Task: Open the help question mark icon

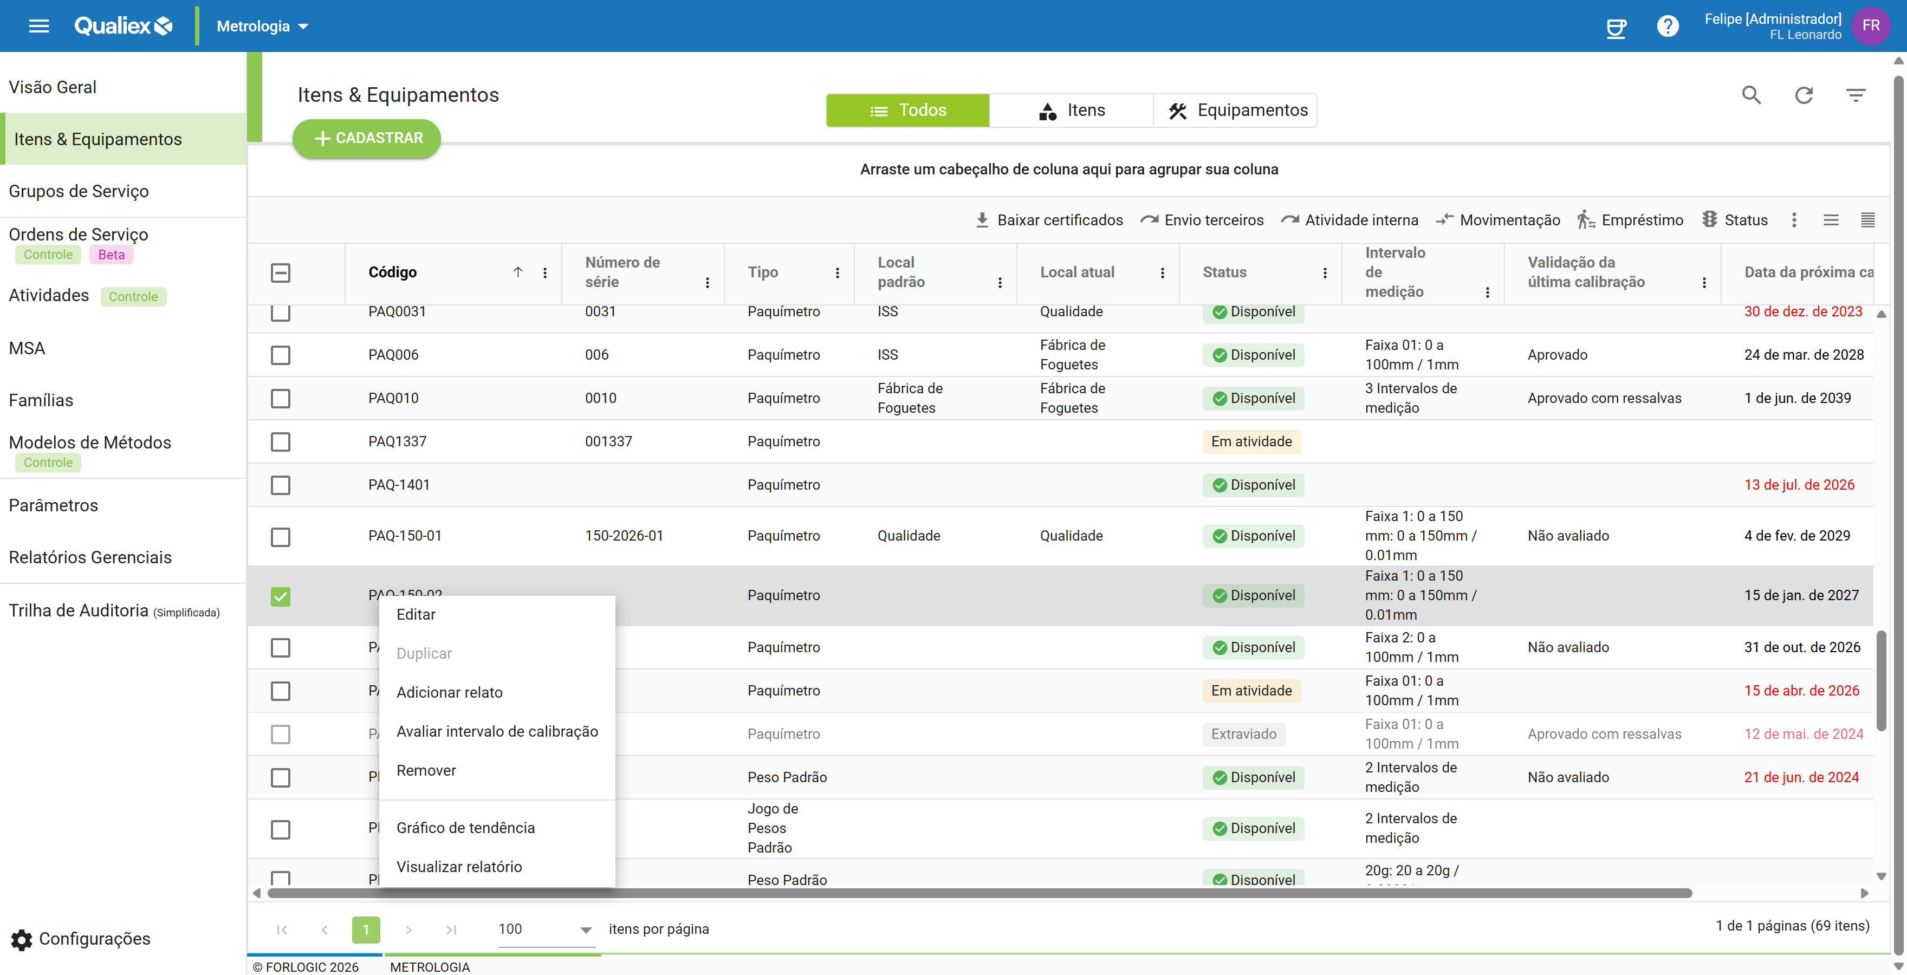Action: tap(1667, 27)
